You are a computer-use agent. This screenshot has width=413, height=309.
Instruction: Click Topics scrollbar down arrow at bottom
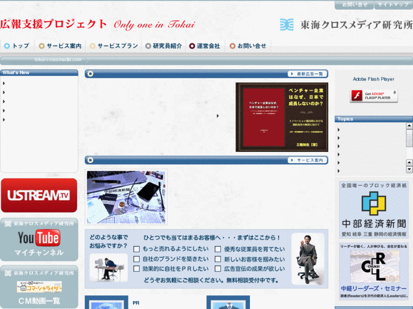point(410,170)
